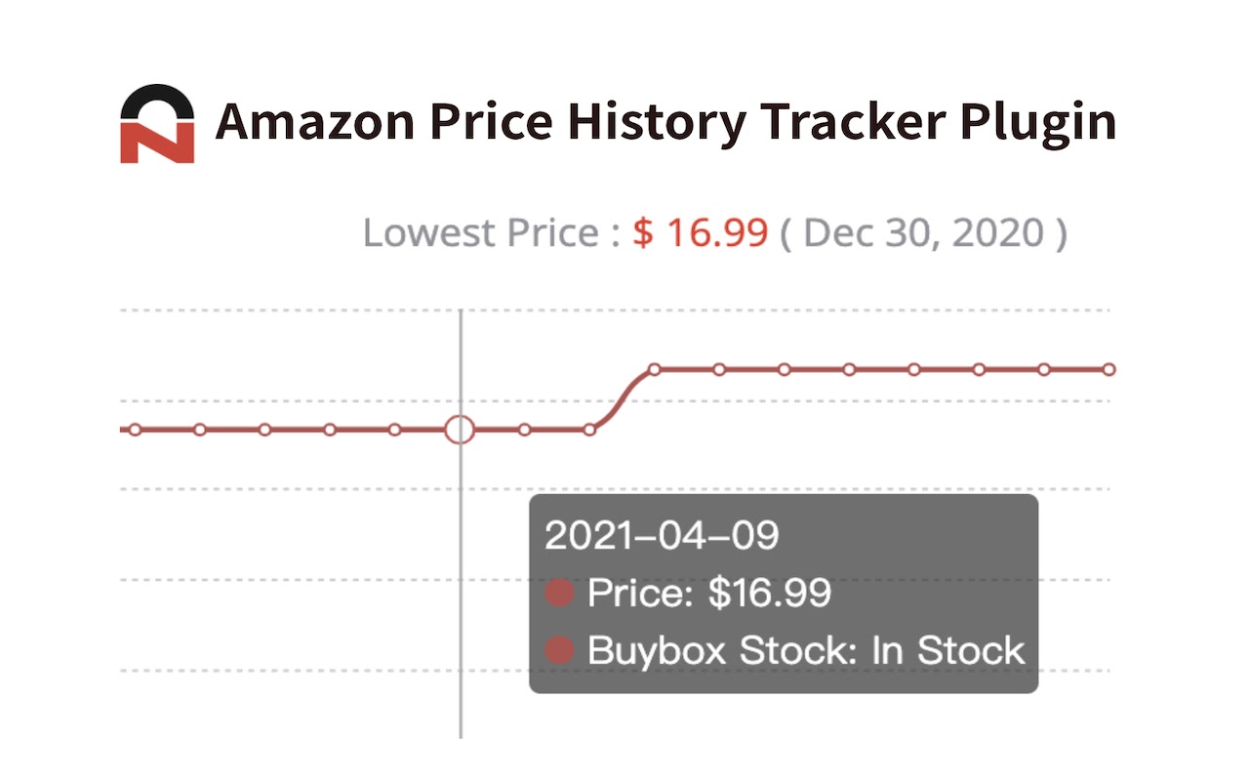Click the last data point at the right edge
The image size is (1249, 781).
pyautogui.click(x=1108, y=369)
